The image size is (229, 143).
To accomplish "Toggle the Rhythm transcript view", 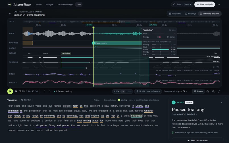I will [x=26, y=100].
